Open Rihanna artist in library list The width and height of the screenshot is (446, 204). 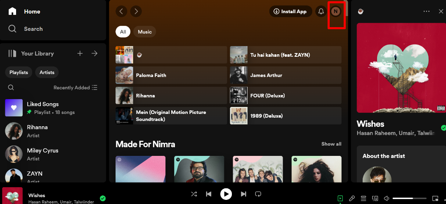click(x=53, y=131)
